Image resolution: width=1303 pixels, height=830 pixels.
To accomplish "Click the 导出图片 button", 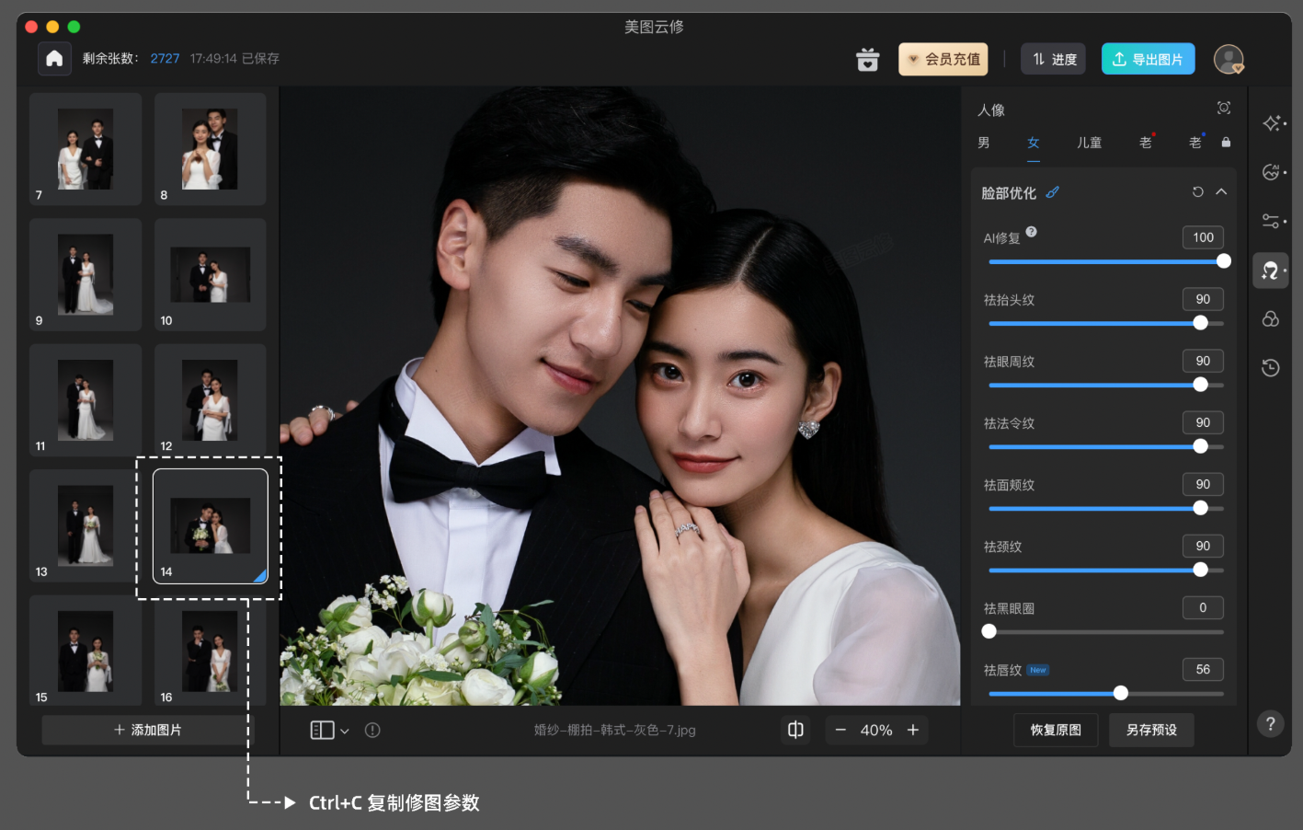I will (1148, 58).
